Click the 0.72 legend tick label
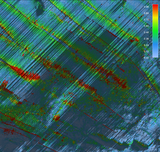This screenshot has height=152, width=160. click(146, 20)
